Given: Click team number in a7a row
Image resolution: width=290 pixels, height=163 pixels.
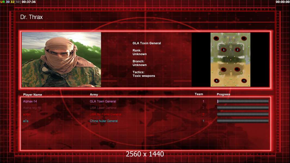Looking at the screenshot, I should click(x=203, y=121).
